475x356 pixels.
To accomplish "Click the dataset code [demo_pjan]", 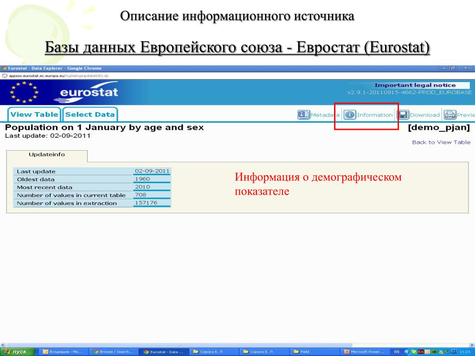I will click(439, 127).
